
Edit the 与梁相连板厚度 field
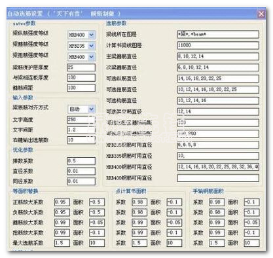(x=81, y=77)
